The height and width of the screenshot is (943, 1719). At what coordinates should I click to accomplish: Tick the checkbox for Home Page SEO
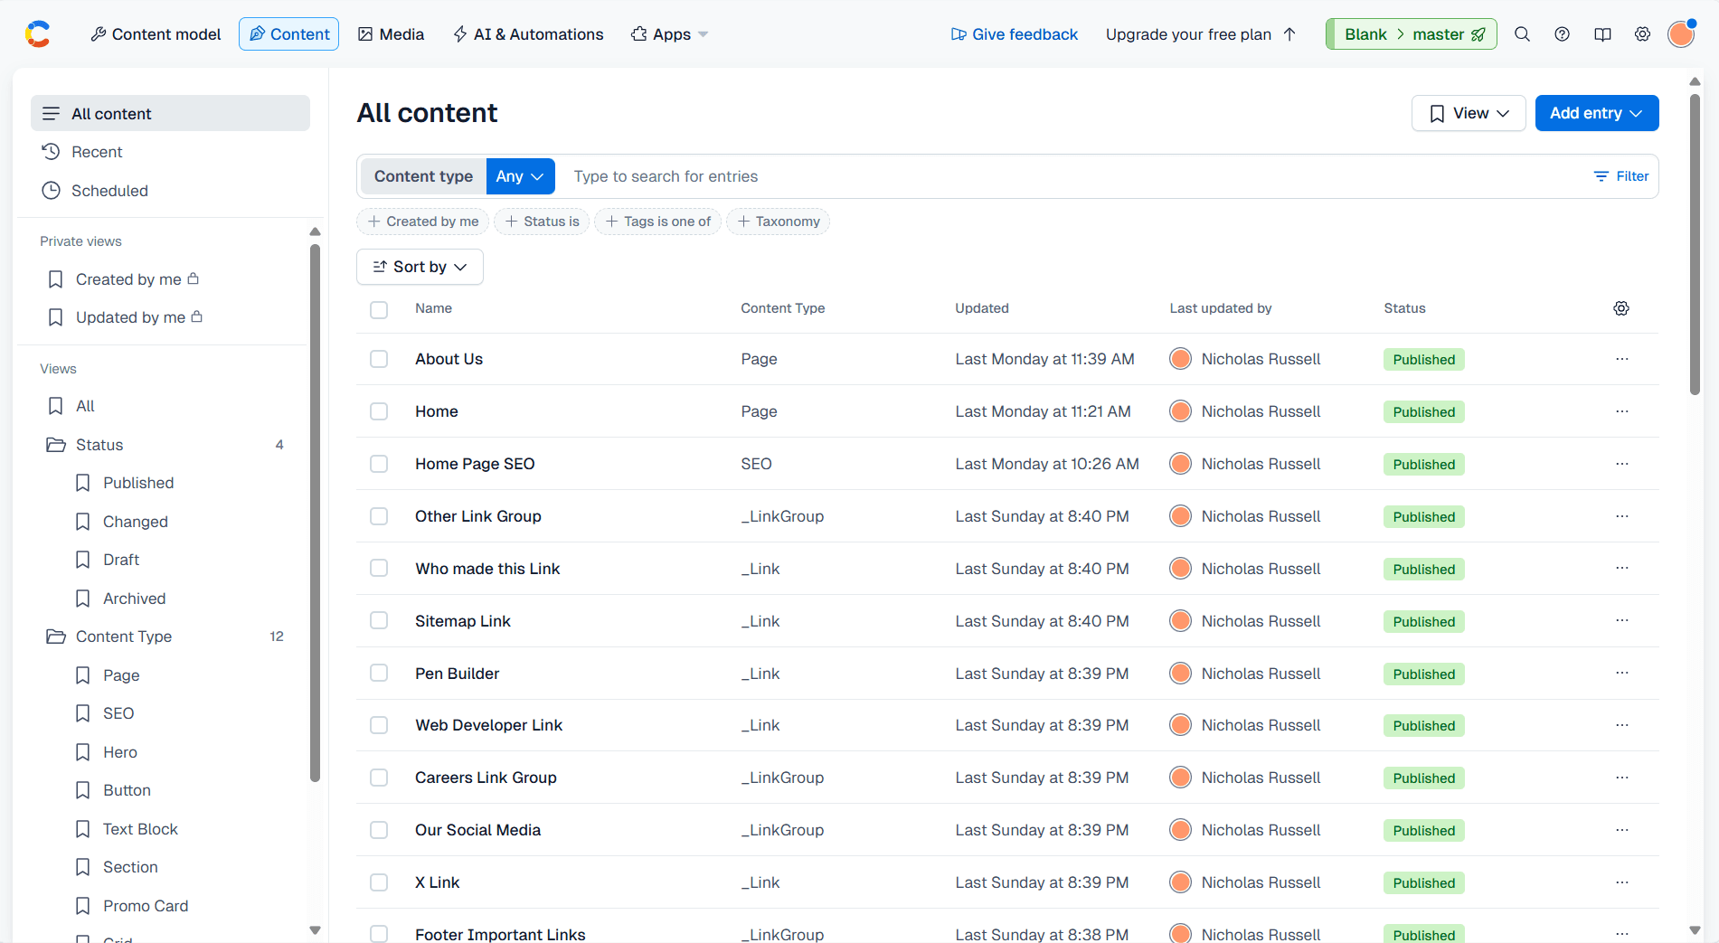(x=379, y=464)
